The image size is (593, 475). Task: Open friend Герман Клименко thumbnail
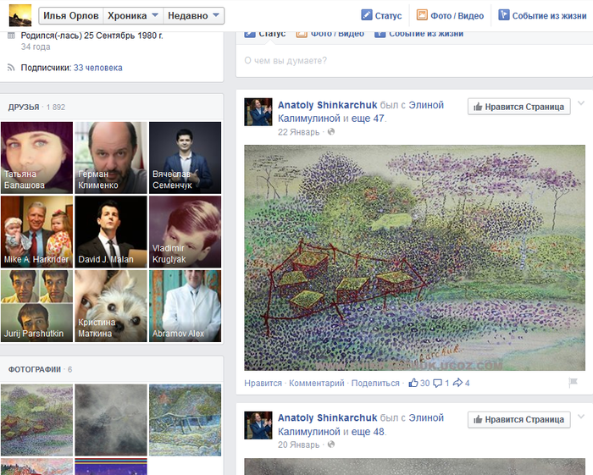coord(111,157)
